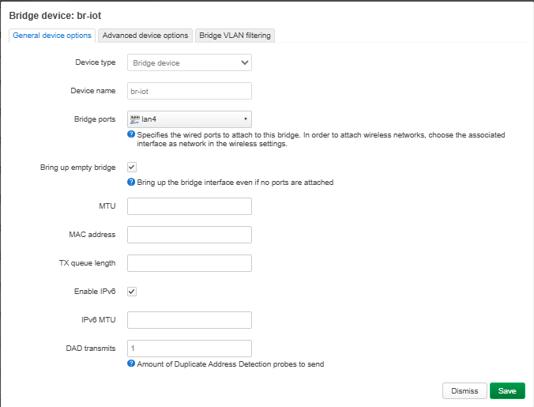Click the DAD transmits field
The image size is (534, 407).
pos(190,349)
